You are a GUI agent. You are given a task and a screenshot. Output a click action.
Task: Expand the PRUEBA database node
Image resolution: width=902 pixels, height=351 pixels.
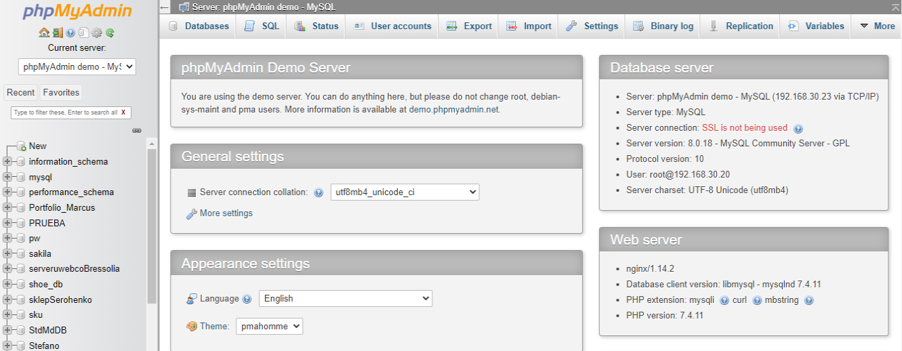(7, 224)
